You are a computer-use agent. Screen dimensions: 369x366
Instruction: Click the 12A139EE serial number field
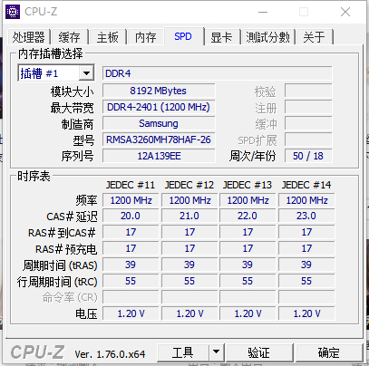[x=159, y=156]
